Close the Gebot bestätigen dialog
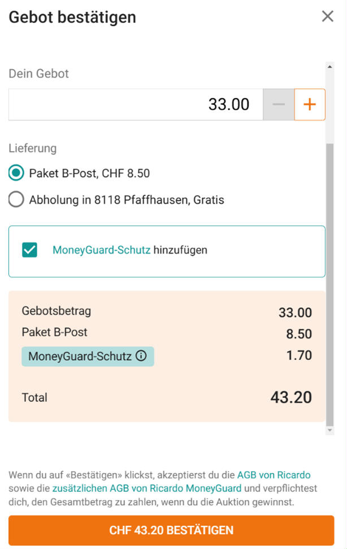347x549 pixels. point(327,16)
